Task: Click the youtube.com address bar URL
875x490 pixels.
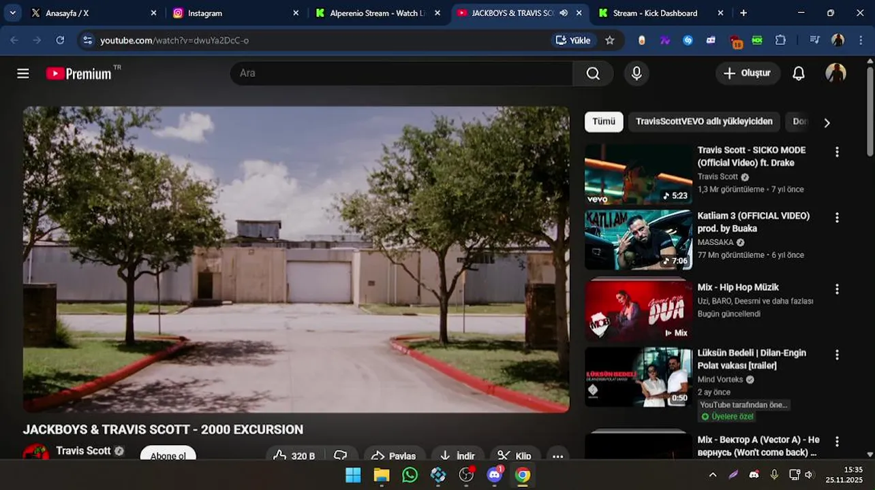Action: [x=174, y=40]
